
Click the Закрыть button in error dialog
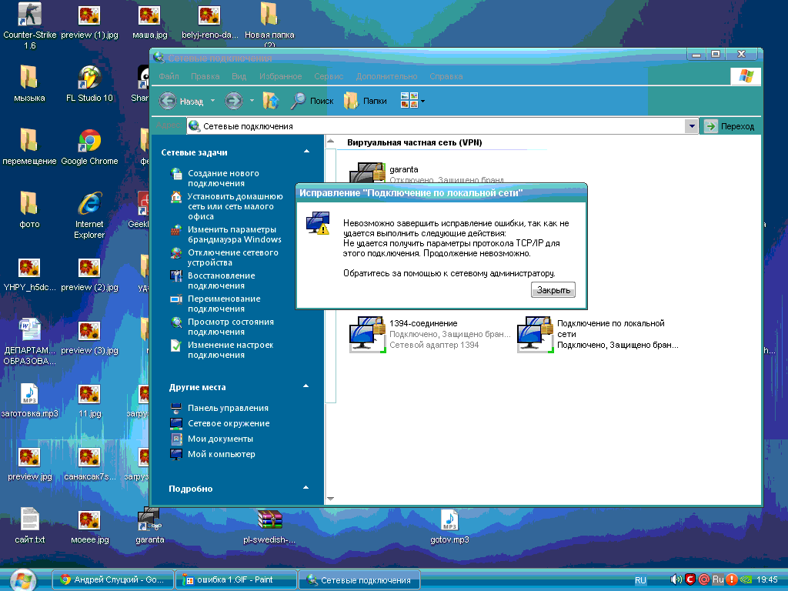553,290
